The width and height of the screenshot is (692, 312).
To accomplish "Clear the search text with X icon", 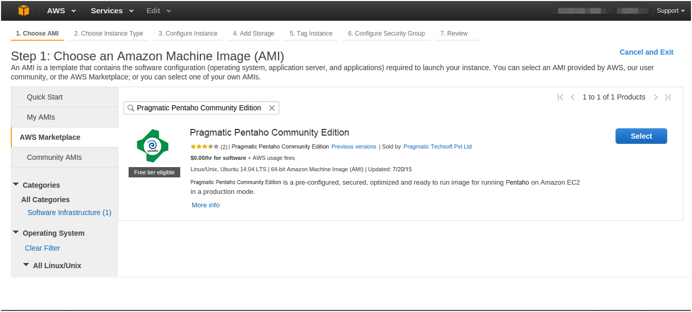I will pyautogui.click(x=272, y=108).
